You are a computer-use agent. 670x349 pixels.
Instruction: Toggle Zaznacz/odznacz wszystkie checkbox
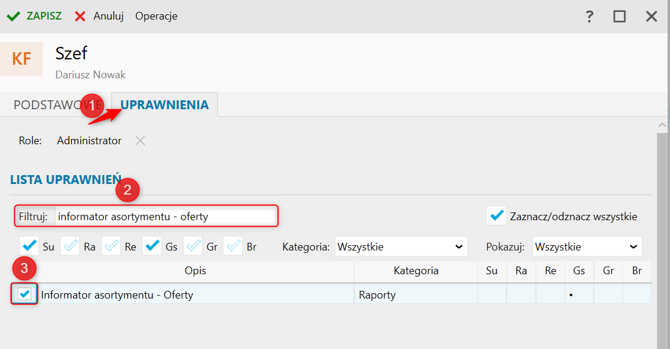click(496, 216)
